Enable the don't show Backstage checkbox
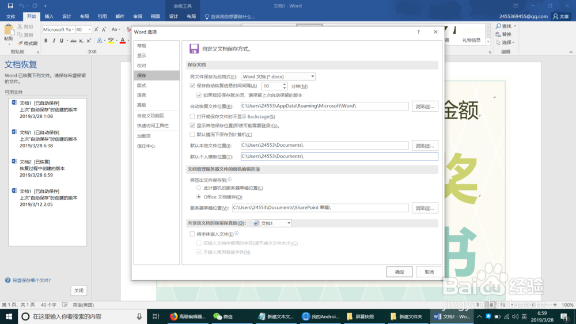This screenshot has height=324, width=576. (192, 116)
